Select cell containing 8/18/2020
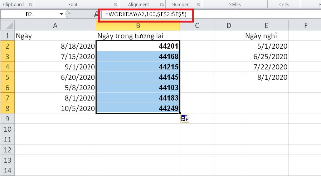Viewport: 321px width, 176px height. click(55, 46)
